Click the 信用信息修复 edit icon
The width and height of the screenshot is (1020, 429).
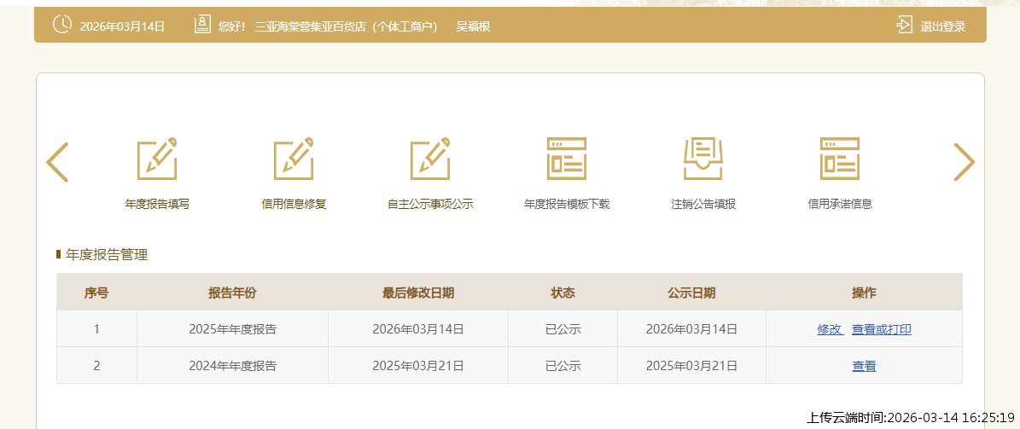(x=294, y=159)
